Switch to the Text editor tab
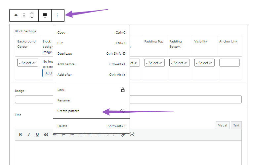The height and width of the screenshot is (165, 254). coord(236,125)
